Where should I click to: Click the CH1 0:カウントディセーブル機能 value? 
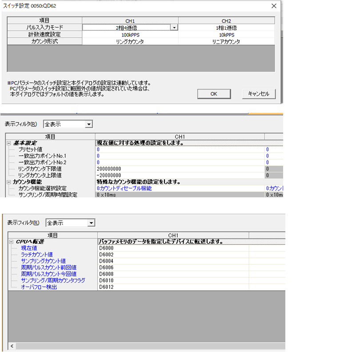click(180, 188)
